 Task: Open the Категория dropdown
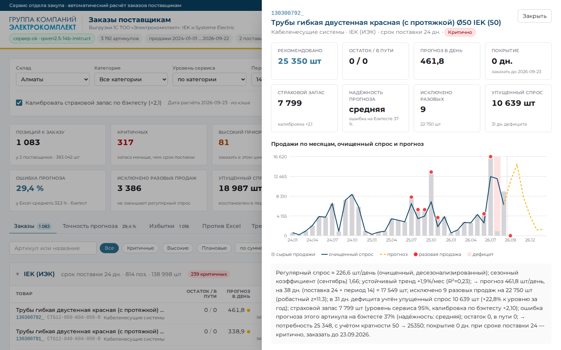pyautogui.click(x=131, y=79)
